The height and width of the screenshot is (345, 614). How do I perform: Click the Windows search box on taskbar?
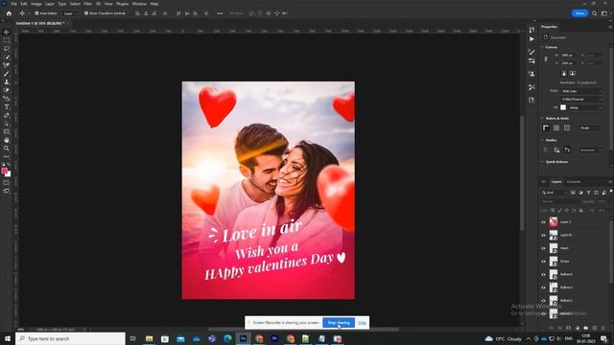[x=70, y=338]
